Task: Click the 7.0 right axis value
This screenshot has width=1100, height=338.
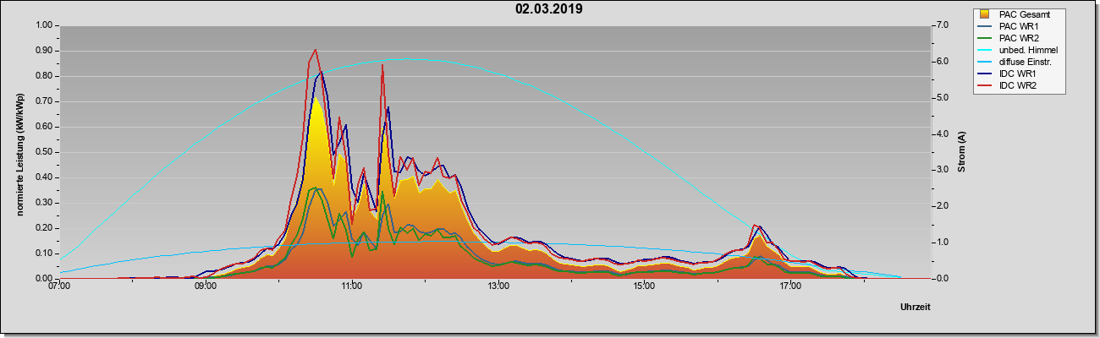Action: (x=943, y=25)
